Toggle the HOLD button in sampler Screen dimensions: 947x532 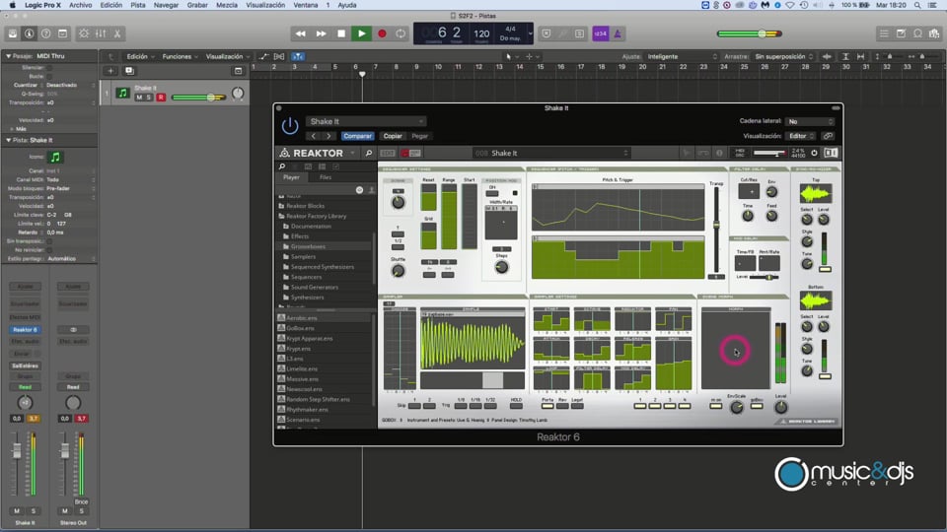click(x=516, y=406)
